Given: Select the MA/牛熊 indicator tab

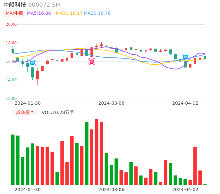Looking at the screenshot, I should point(14,13).
